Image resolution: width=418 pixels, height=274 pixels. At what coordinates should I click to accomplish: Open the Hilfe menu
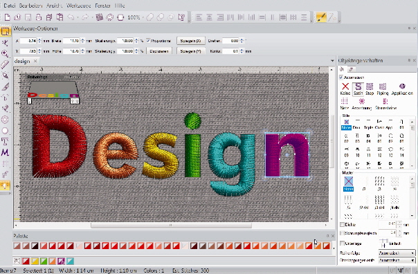[x=120, y=6]
